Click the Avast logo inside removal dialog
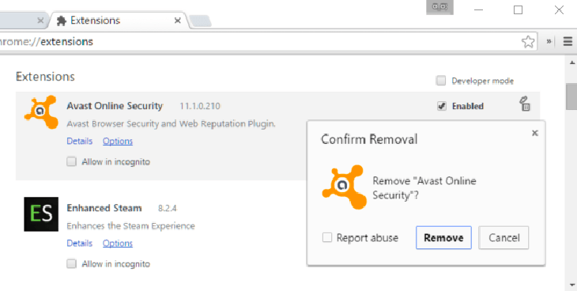 [x=345, y=187]
